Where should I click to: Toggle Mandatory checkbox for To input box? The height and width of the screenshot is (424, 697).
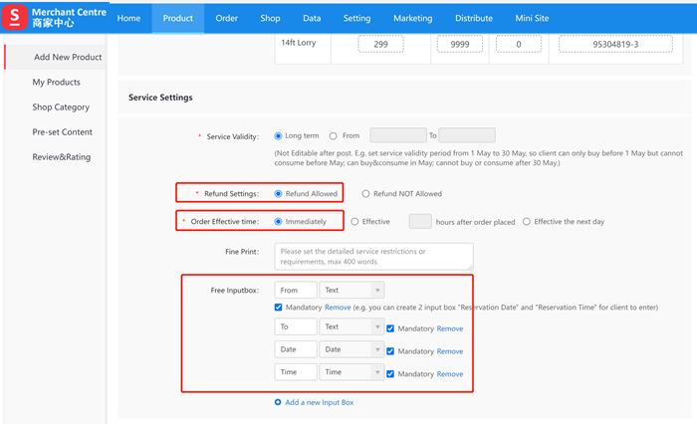click(x=390, y=328)
